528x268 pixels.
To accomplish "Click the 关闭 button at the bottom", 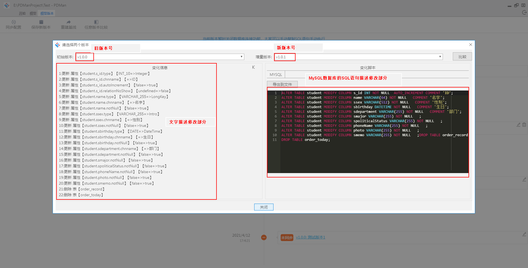I will [x=264, y=207].
